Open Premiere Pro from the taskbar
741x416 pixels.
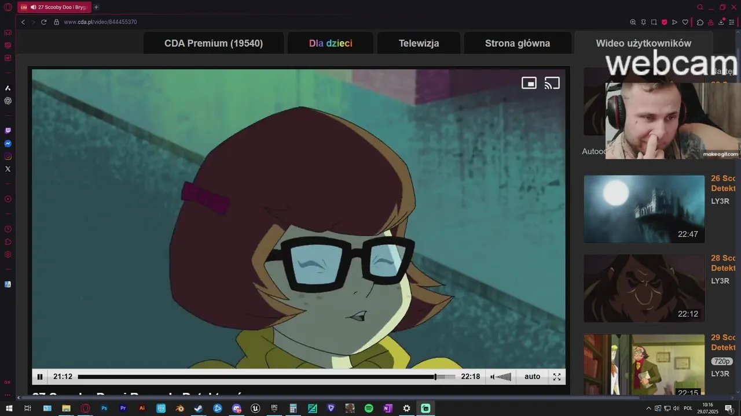click(123, 408)
